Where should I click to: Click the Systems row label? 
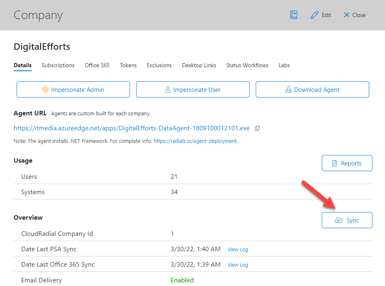33,192
